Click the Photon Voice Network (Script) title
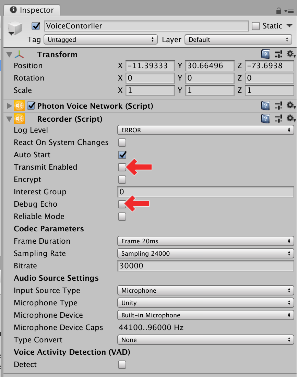 pyautogui.click(x=95, y=106)
